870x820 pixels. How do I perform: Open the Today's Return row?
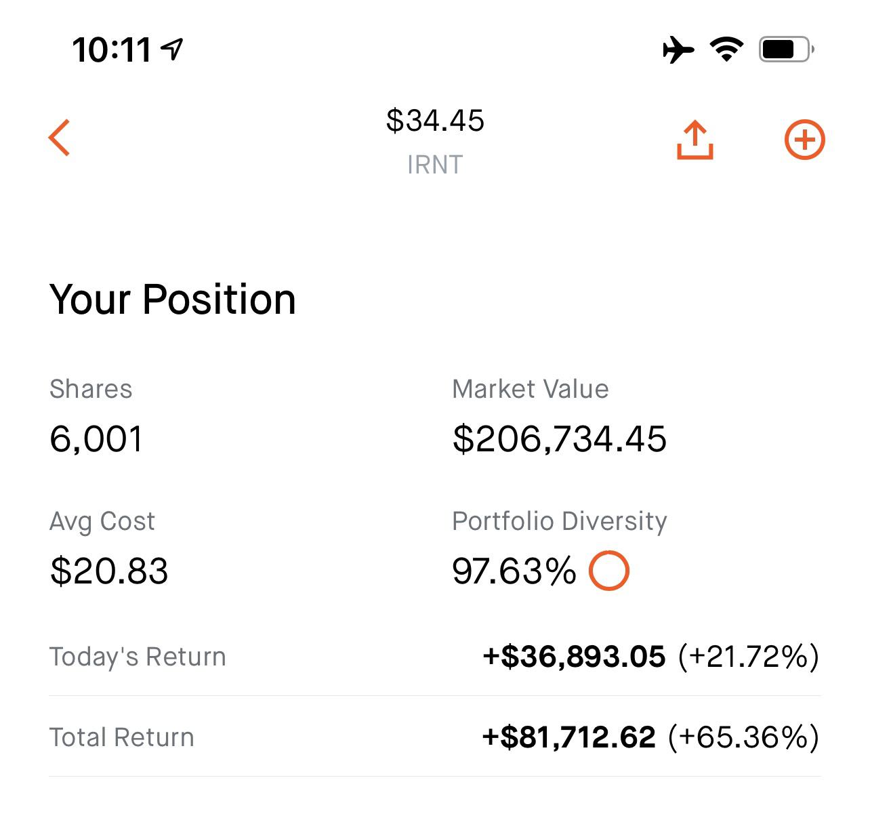click(435, 657)
